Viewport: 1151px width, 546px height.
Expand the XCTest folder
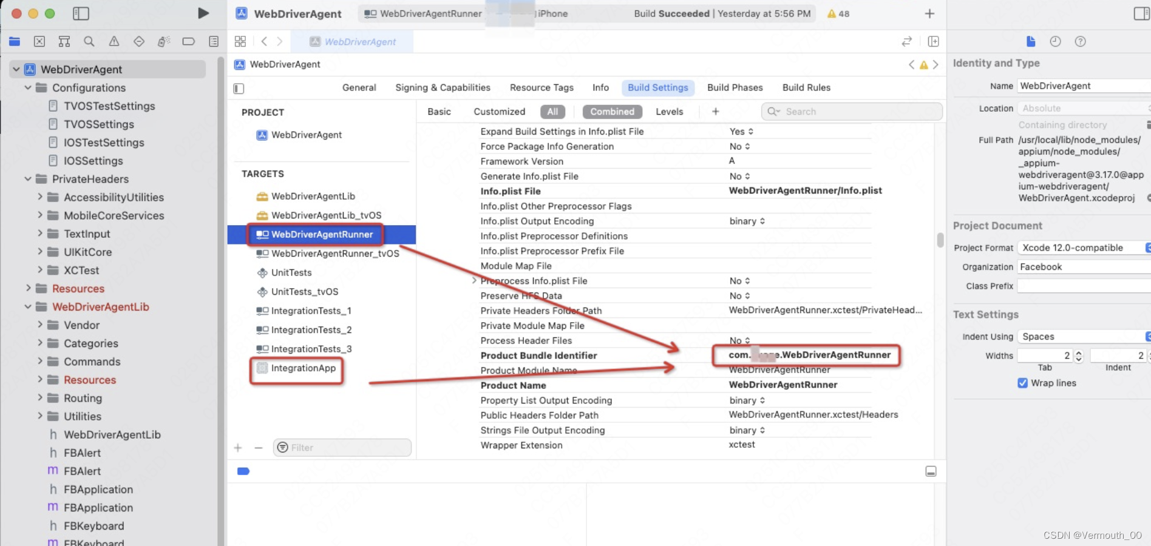tap(40, 269)
